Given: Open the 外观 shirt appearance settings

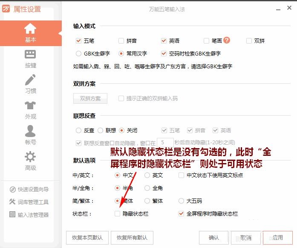Looking at the screenshot, I should click(30, 110).
